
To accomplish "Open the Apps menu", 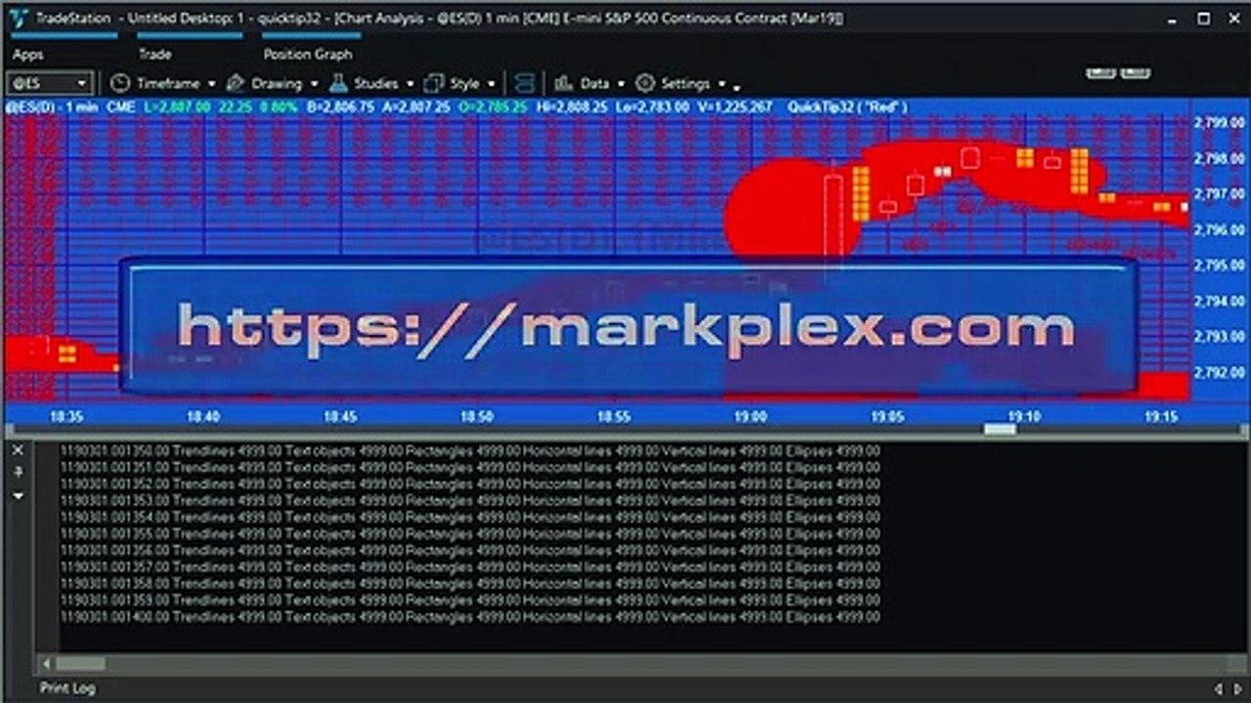I will coord(28,55).
